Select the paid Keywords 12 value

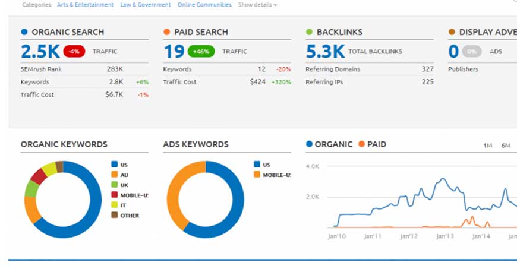262,69
